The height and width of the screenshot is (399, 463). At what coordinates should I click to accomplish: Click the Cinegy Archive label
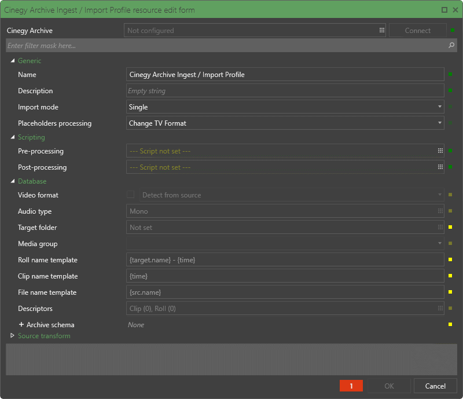(x=30, y=31)
